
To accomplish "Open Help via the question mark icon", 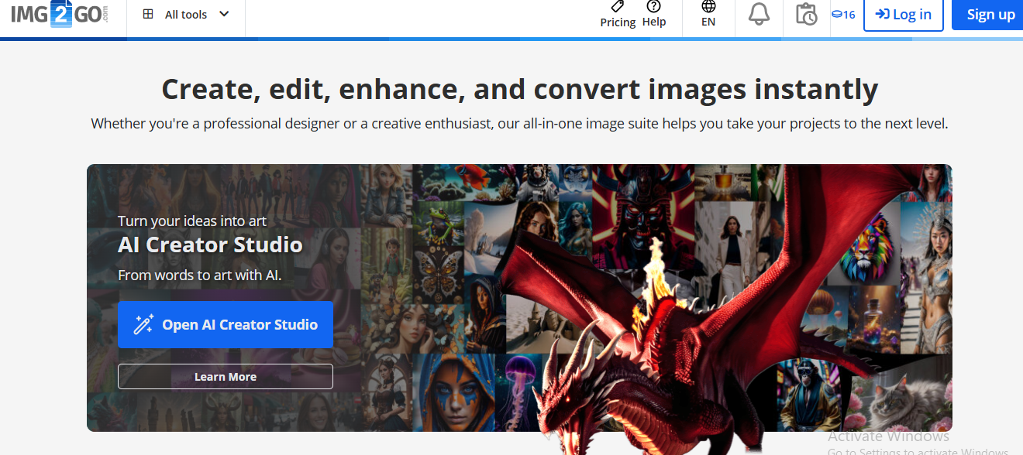I will (654, 7).
